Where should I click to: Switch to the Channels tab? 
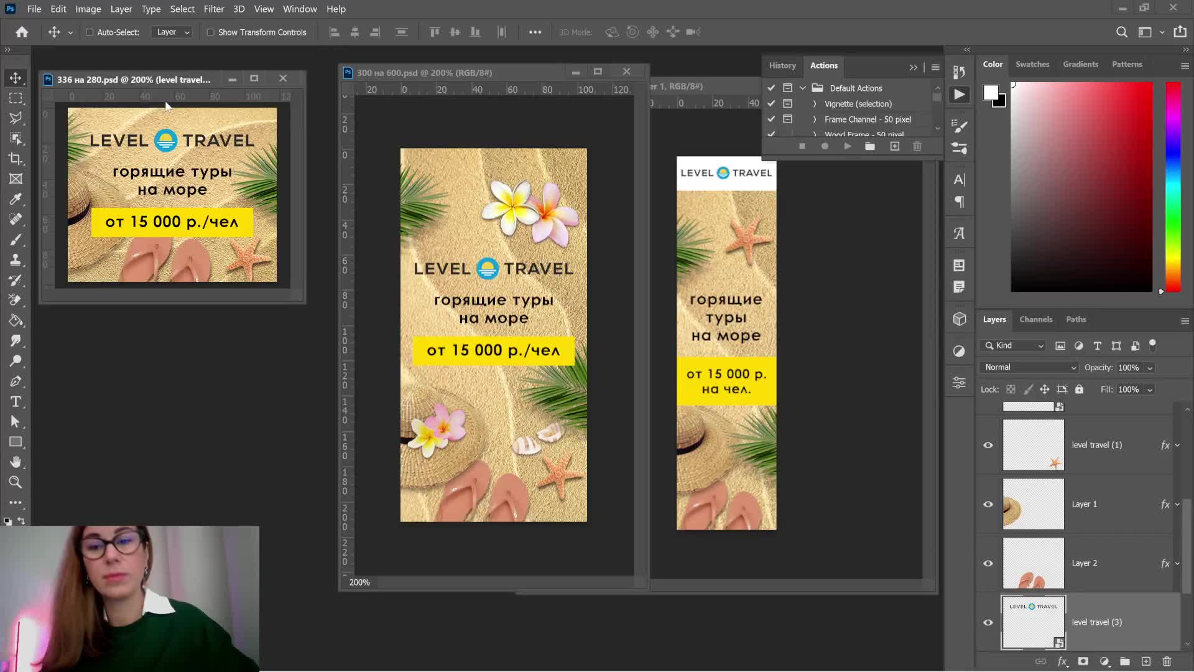pyautogui.click(x=1035, y=319)
